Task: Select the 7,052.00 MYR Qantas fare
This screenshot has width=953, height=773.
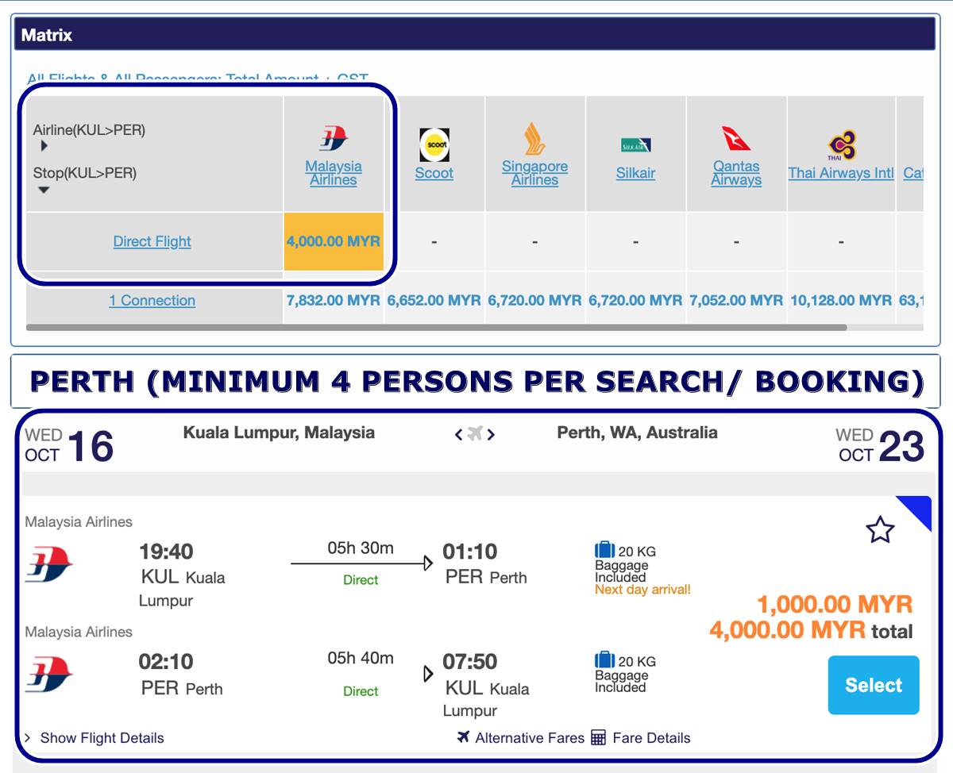Action: tap(736, 300)
